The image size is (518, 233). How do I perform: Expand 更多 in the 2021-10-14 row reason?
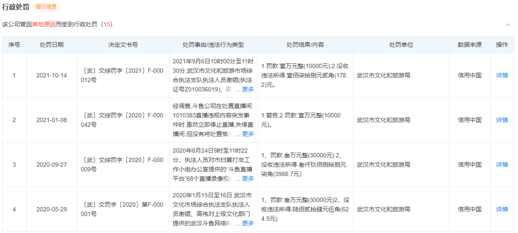[x=248, y=90]
